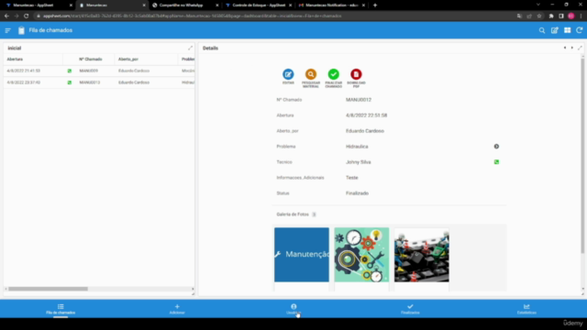This screenshot has height=330, width=587.
Task: Open the Fila de chamados bottom tab
Action: click(61, 309)
